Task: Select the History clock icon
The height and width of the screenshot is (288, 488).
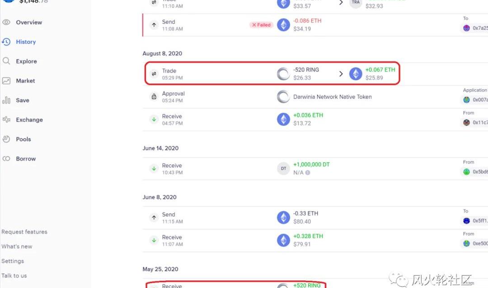Action: click(6, 41)
